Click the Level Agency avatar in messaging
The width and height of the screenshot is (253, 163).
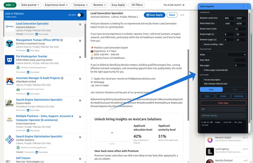pos(210,152)
